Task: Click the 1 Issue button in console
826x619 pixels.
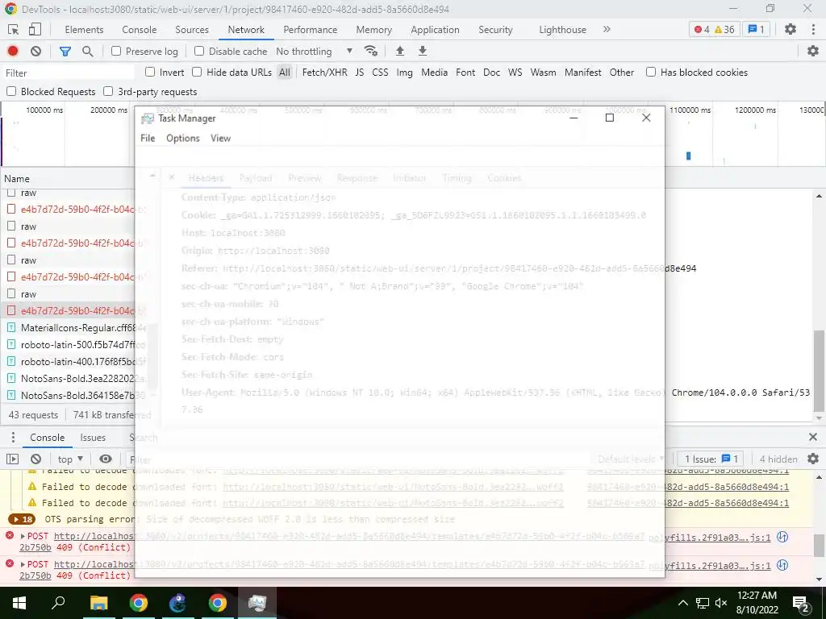Action: click(711, 459)
